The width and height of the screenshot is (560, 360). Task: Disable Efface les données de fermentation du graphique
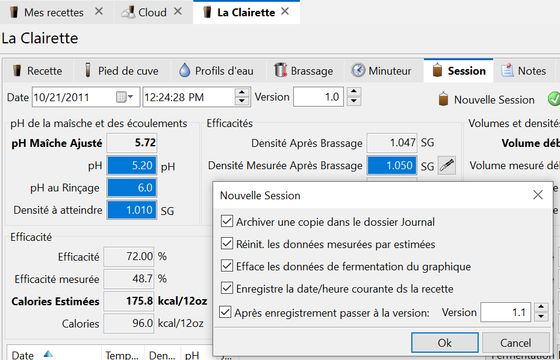coord(226,266)
